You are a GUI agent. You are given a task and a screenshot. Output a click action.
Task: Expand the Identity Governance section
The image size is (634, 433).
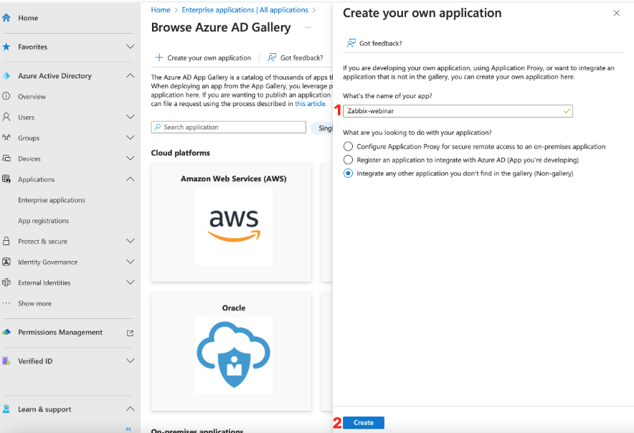point(129,262)
